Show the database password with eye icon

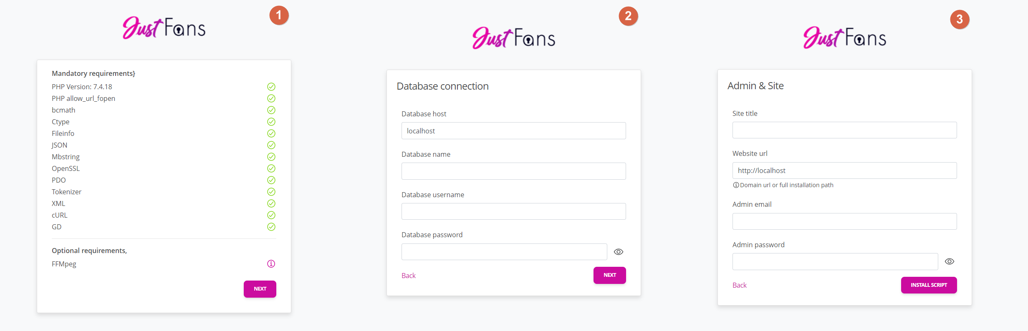619,252
